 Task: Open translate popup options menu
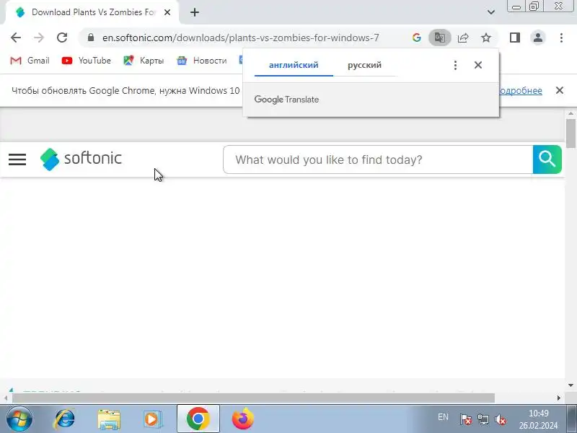point(455,65)
